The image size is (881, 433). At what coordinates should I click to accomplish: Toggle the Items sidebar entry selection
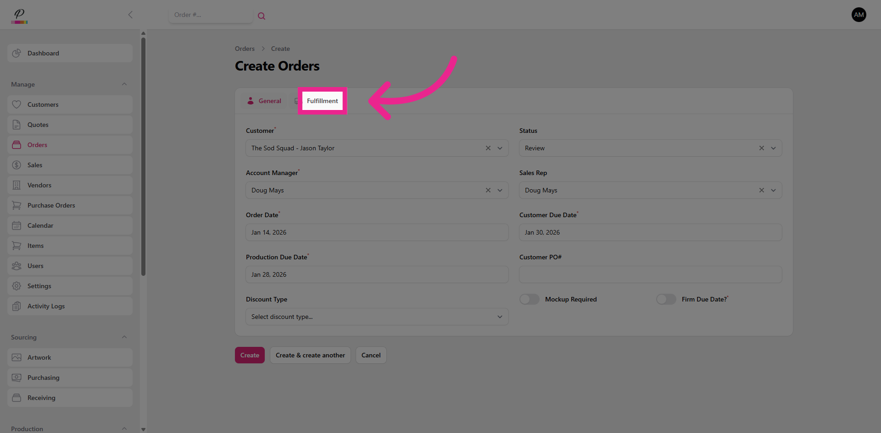click(35, 246)
